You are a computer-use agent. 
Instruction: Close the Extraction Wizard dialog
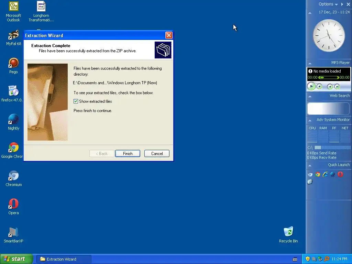pos(169,35)
